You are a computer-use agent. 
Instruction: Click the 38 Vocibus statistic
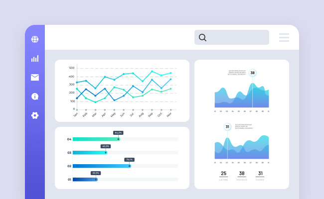coord(242,175)
